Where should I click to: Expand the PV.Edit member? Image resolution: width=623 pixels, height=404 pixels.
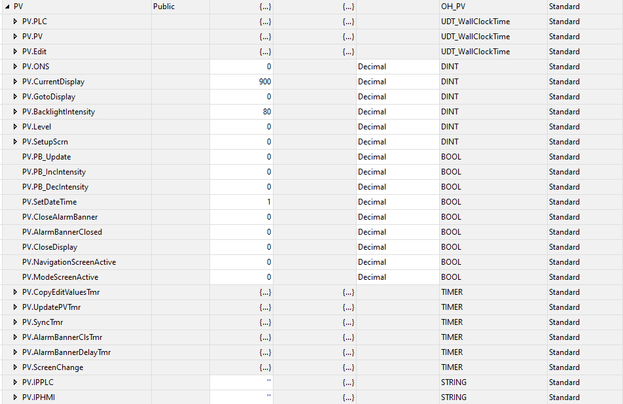click(x=15, y=52)
